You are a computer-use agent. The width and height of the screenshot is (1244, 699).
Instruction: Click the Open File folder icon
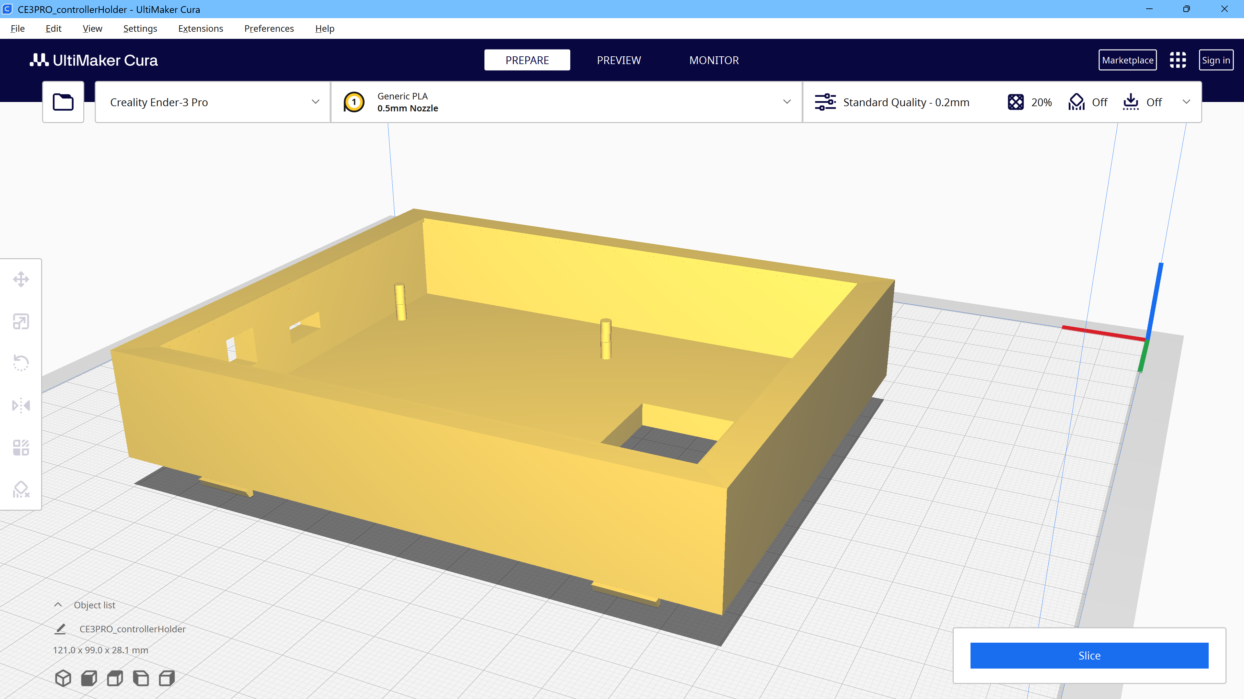[63, 102]
